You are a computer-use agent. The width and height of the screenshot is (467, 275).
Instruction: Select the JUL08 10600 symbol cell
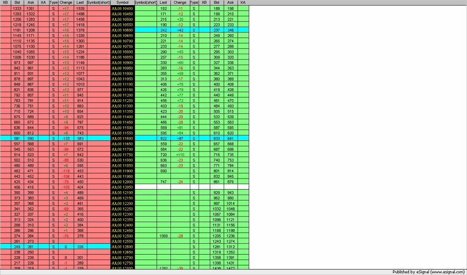coord(122,30)
